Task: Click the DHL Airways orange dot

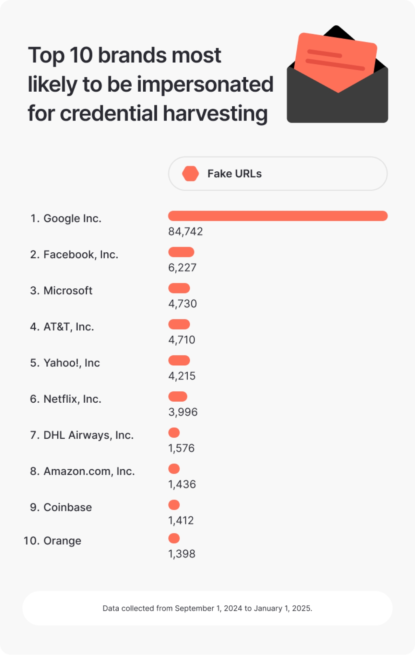Action: click(174, 432)
